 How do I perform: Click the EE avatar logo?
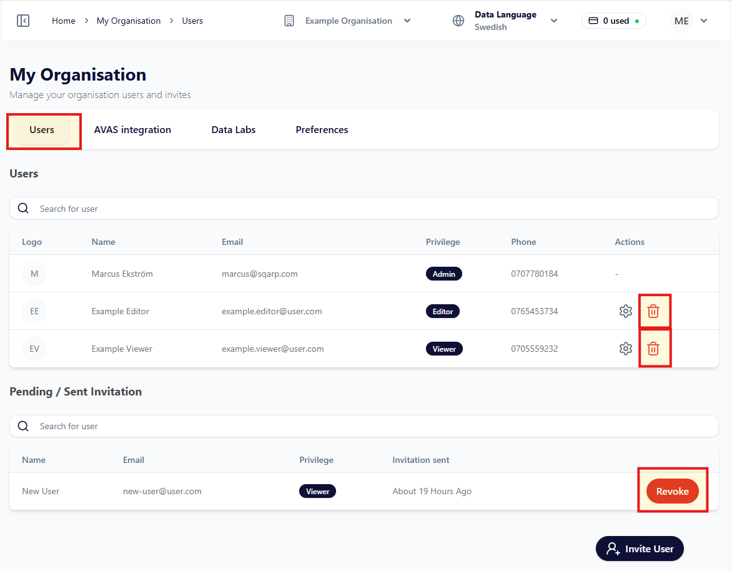(x=34, y=311)
